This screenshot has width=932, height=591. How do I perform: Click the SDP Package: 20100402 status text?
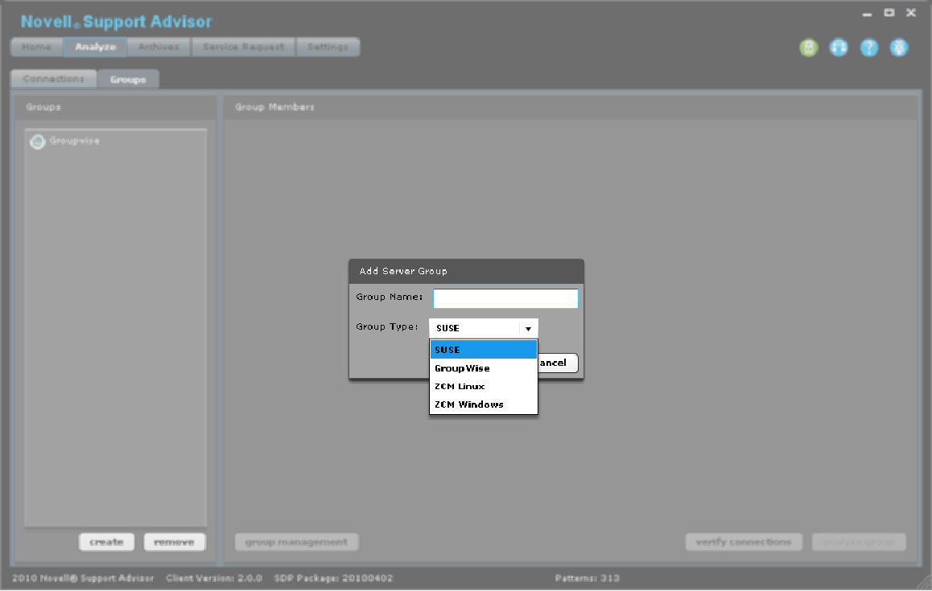[x=333, y=578]
